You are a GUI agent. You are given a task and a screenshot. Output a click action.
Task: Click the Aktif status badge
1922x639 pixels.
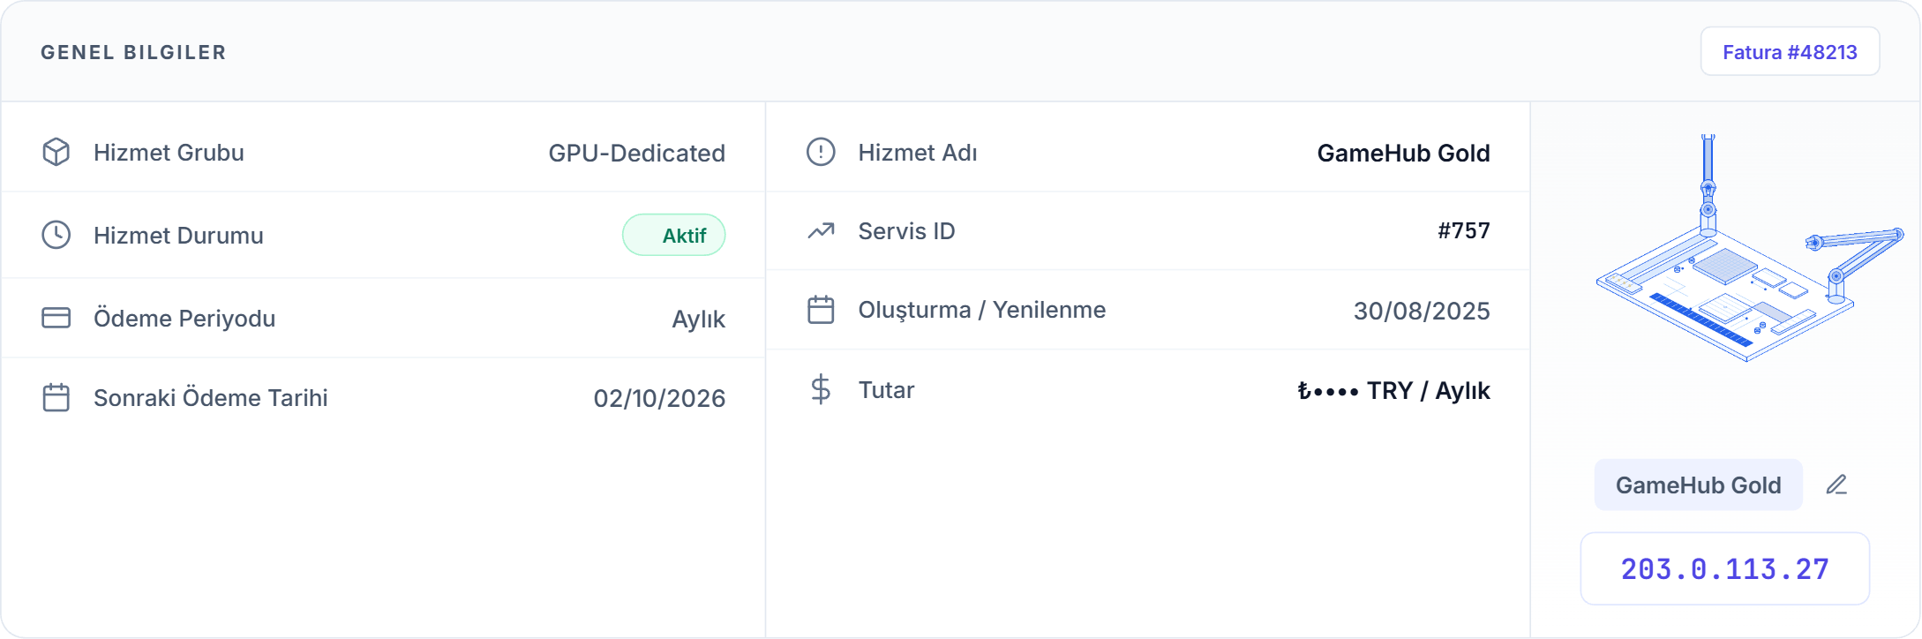674,236
